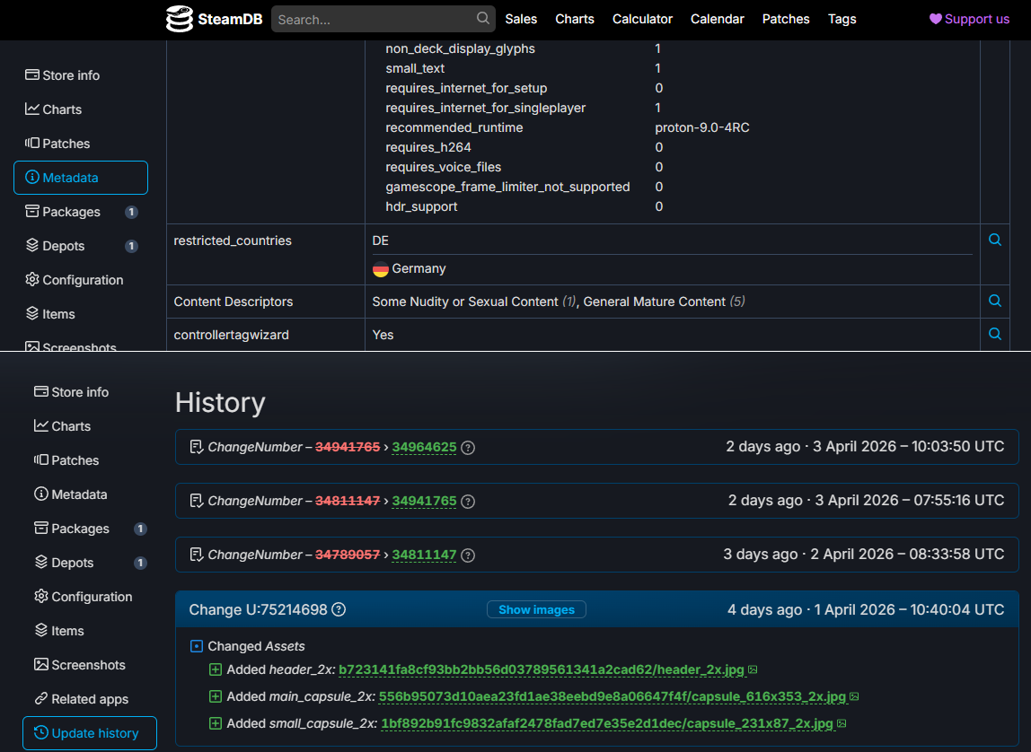Click the SteamDB logo icon

tap(180, 19)
